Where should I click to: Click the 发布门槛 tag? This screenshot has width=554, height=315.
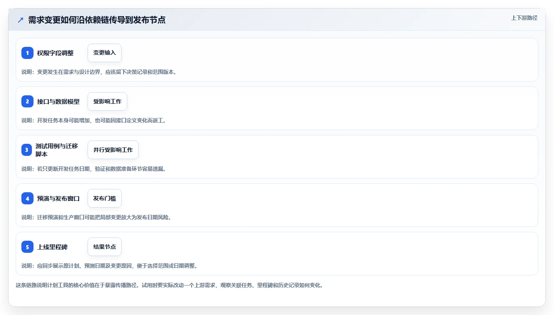pos(105,198)
